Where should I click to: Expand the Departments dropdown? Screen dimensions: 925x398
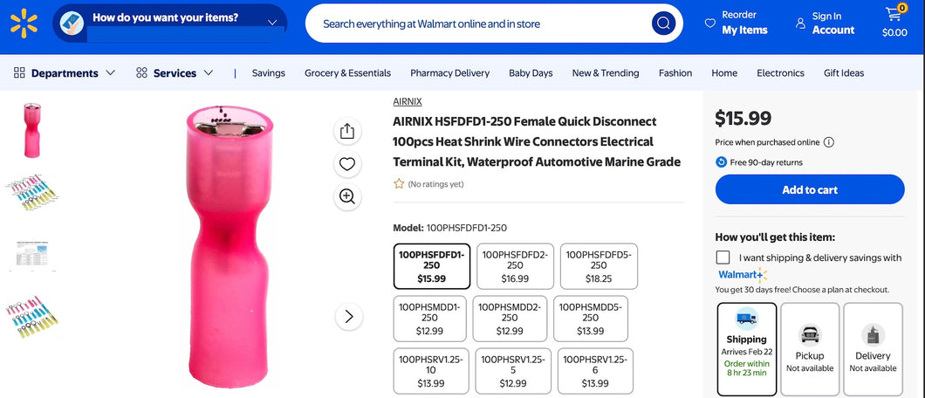pyautogui.click(x=65, y=73)
